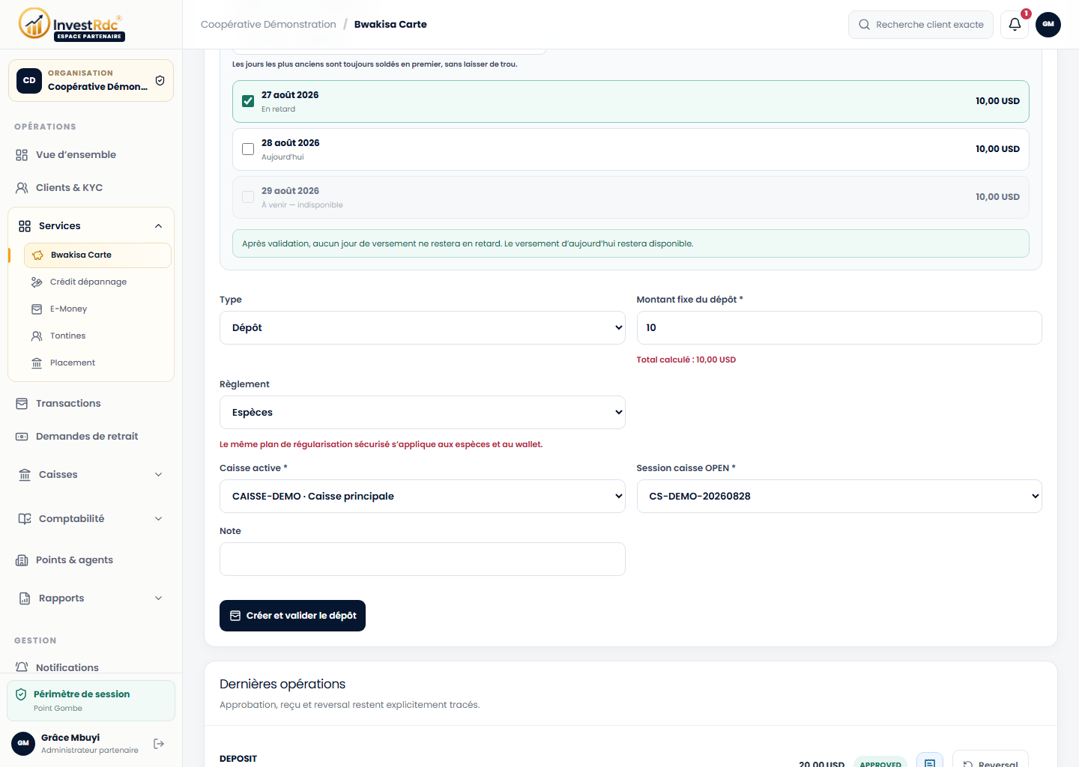Uncheck the 27 août 2026 day
The height and width of the screenshot is (767, 1079).
[x=248, y=101]
